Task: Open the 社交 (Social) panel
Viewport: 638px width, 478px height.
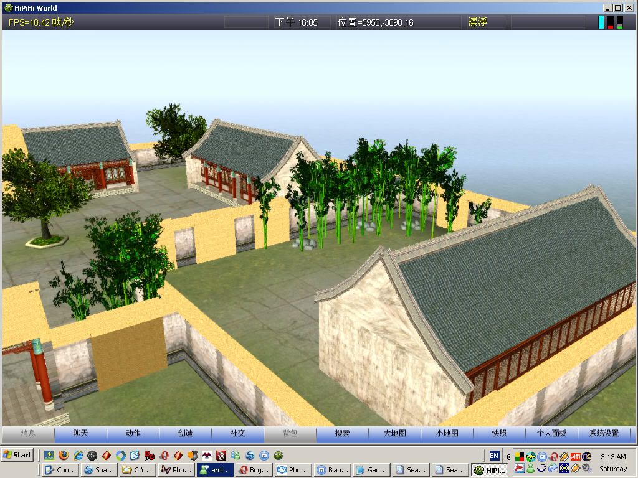Action: click(237, 434)
